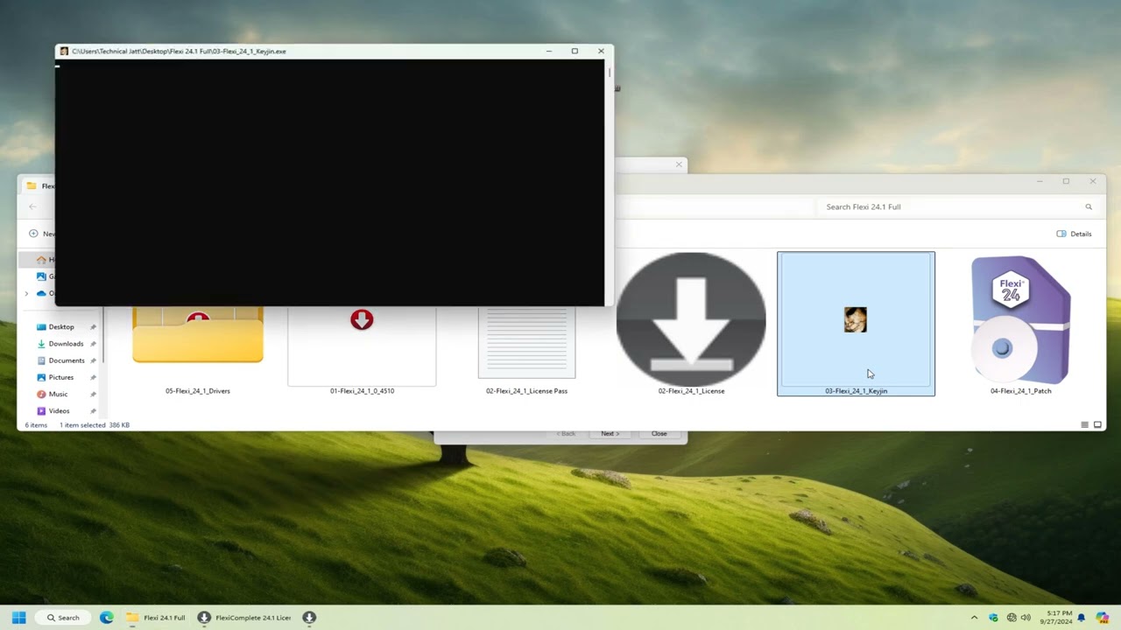Unpin Documents using its pin icon

pyautogui.click(x=93, y=360)
